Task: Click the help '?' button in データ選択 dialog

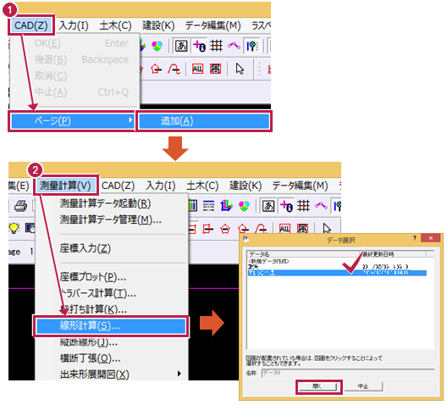Action: click(x=415, y=238)
